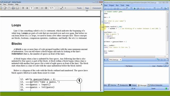
Task: Click the fit-page expand arrows icon
Action: 62,8
